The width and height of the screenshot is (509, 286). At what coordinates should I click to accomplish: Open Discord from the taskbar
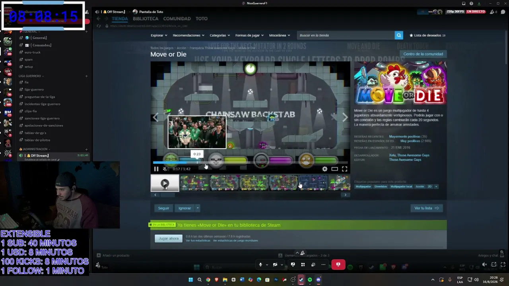pyautogui.click(x=318, y=280)
